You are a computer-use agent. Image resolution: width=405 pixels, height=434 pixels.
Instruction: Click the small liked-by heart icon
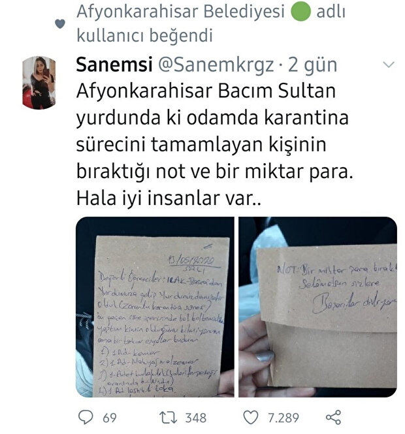(x=60, y=23)
